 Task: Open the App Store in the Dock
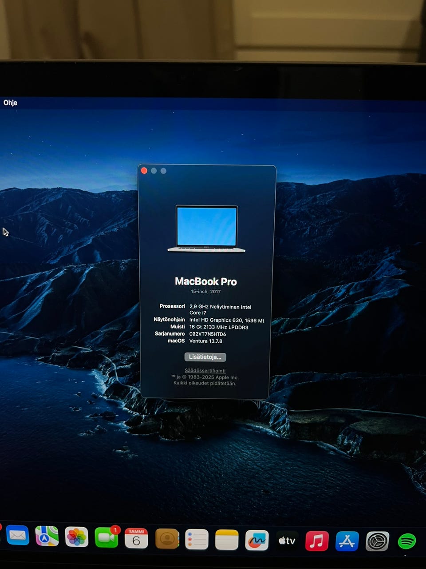coord(347,541)
